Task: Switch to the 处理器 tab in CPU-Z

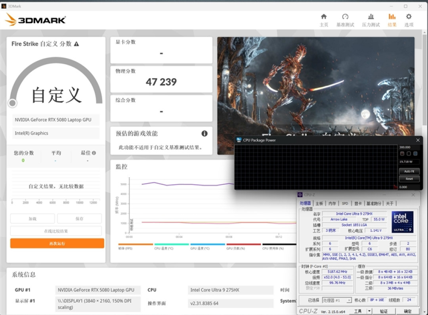Action: pos(305,203)
